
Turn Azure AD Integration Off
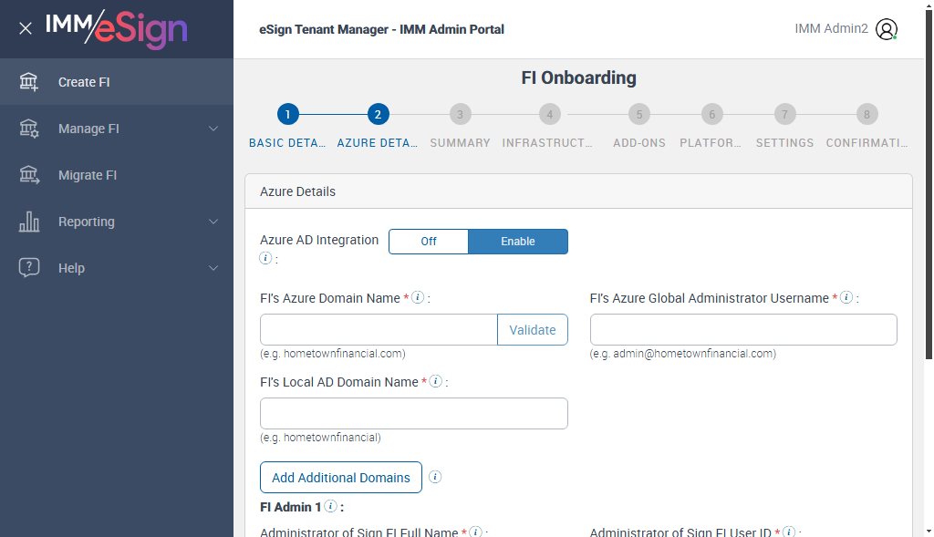(429, 241)
